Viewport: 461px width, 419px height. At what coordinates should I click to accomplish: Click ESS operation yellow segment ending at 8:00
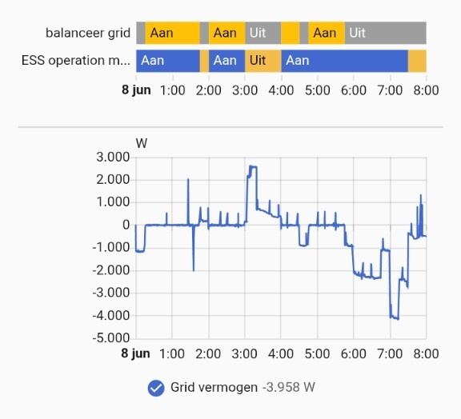point(417,61)
